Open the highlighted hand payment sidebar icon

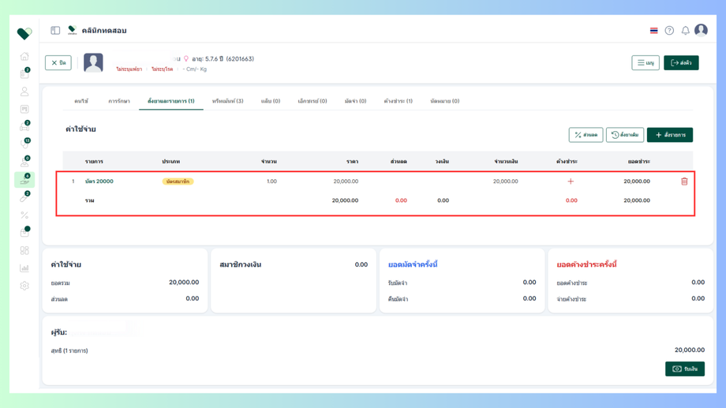24,180
